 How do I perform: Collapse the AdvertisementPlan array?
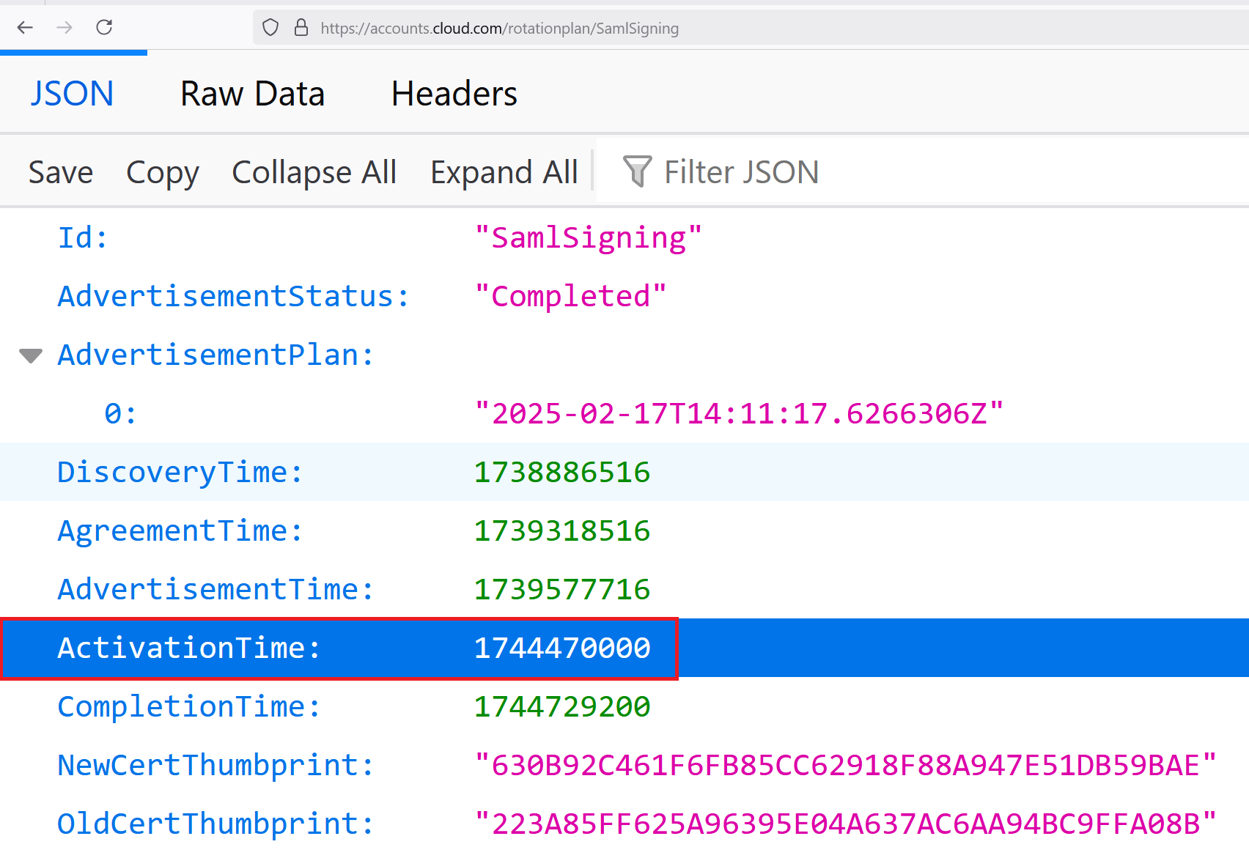pyautogui.click(x=31, y=356)
